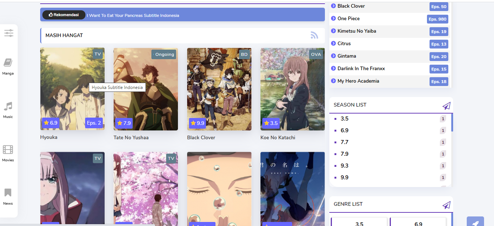
Task: Click the Eps. 20 badge for Gintama
Action: point(439,57)
